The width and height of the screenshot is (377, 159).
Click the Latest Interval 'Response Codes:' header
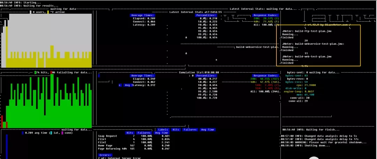click(266, 15)
